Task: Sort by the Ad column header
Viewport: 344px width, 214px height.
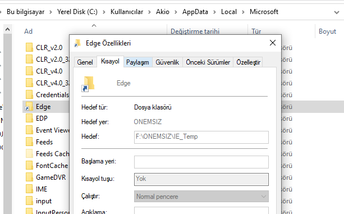Action: coord(28,31)
